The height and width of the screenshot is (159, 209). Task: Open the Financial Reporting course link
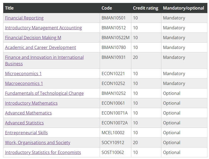click(x=24, y=18)
